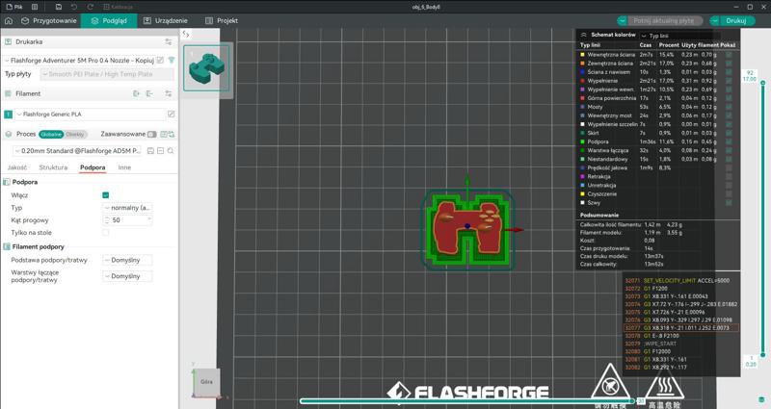Open dropdown arrow beside Potnij aktualną płytę
Image resolution: width=771 pixels, height=409 pixels.
coord(623,20)
